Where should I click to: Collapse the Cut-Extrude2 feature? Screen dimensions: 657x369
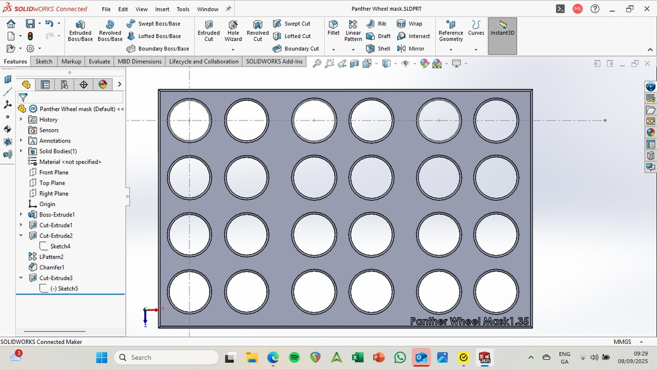coord(21,236)
